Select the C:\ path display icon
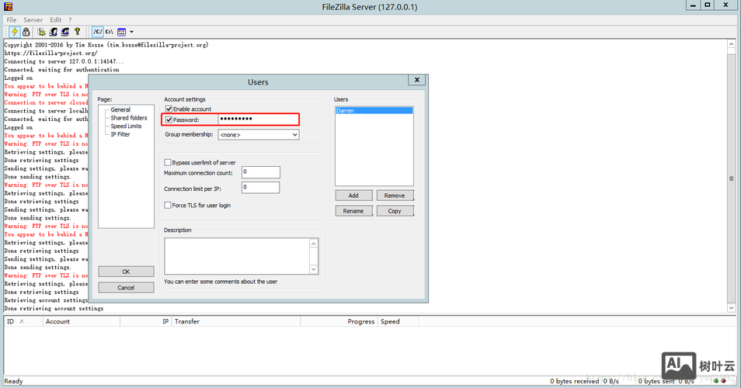Screen dimensions: 741x388 (110, 32)
